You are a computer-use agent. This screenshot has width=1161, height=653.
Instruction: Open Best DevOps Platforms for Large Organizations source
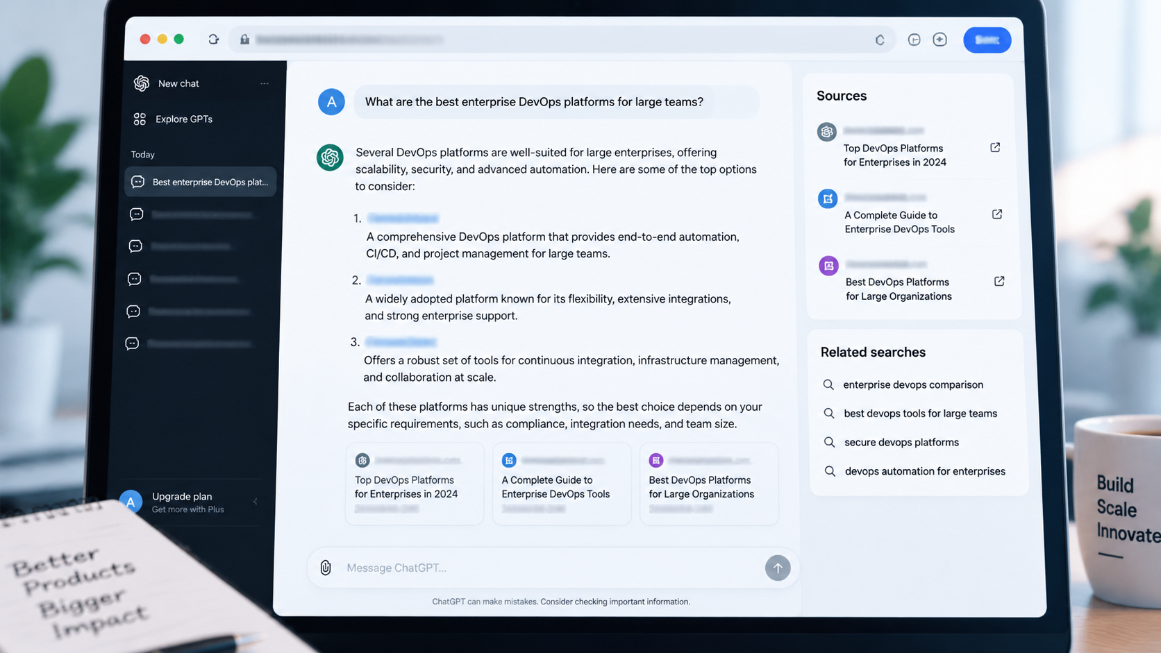[x=899, y=289]
